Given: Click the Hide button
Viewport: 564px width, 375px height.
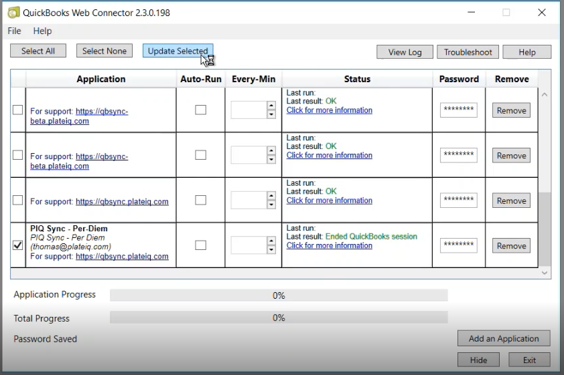Looking at the screenshot, I should [478, 360].
